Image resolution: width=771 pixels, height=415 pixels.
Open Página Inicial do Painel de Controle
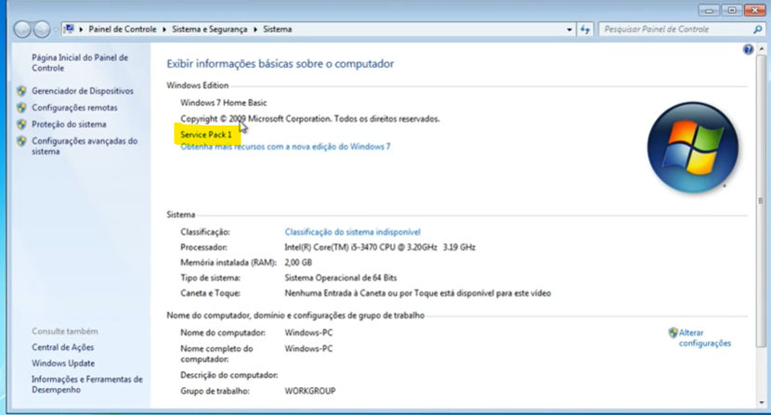coord(80,62)
